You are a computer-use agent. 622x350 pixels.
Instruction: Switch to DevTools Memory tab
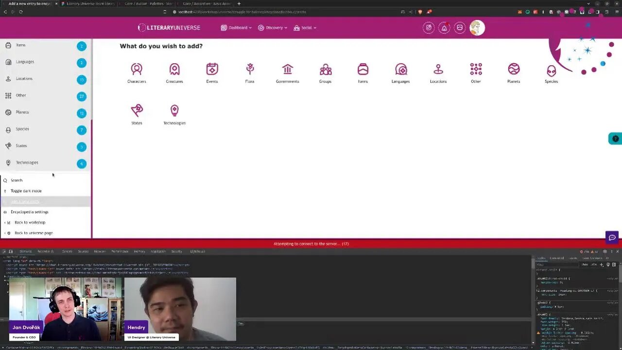(139, 251)
